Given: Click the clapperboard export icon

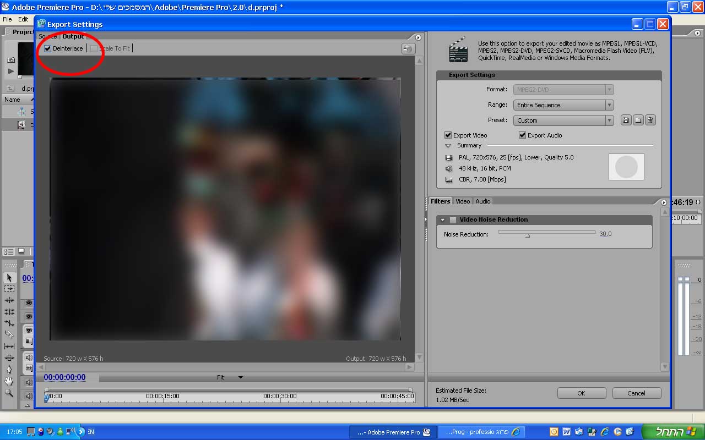Looking at the screenshot, I should 458,50.
